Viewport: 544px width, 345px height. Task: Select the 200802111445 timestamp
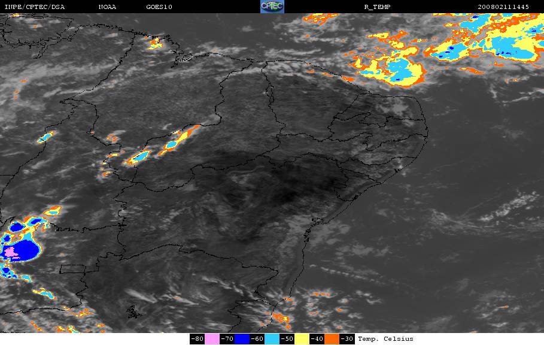click(x=503, y=7)
